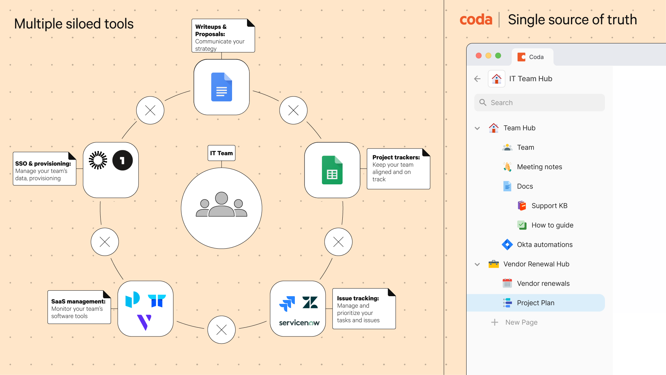The height and width of the screenshot is (375, 666).
Task: Click the Team people icon in sidebar
Action: 507,147
